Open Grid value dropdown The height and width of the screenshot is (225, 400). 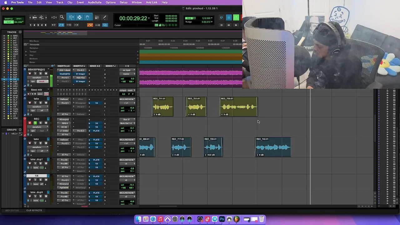212,18
